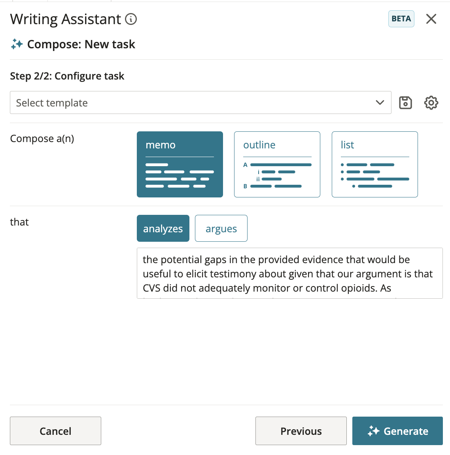Select memo as the document type
Image resolution: width=450 pixels, height=455 pixels.
click(x=180, y=164)
